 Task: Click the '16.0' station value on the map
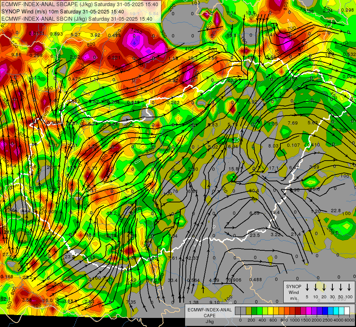(48, 300)
